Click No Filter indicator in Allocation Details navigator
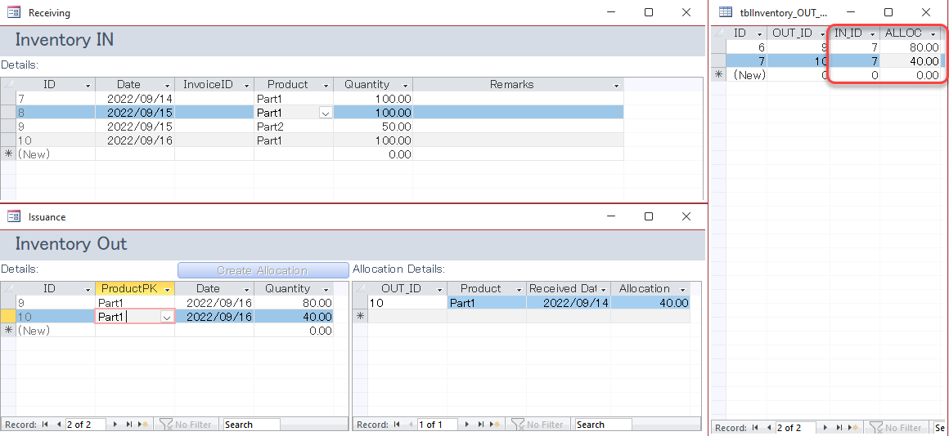Viewport: 949px width, 436px height. tap(537, 425)
